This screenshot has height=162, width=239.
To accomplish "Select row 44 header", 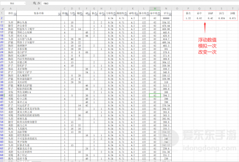I will (x=2, y=96).
